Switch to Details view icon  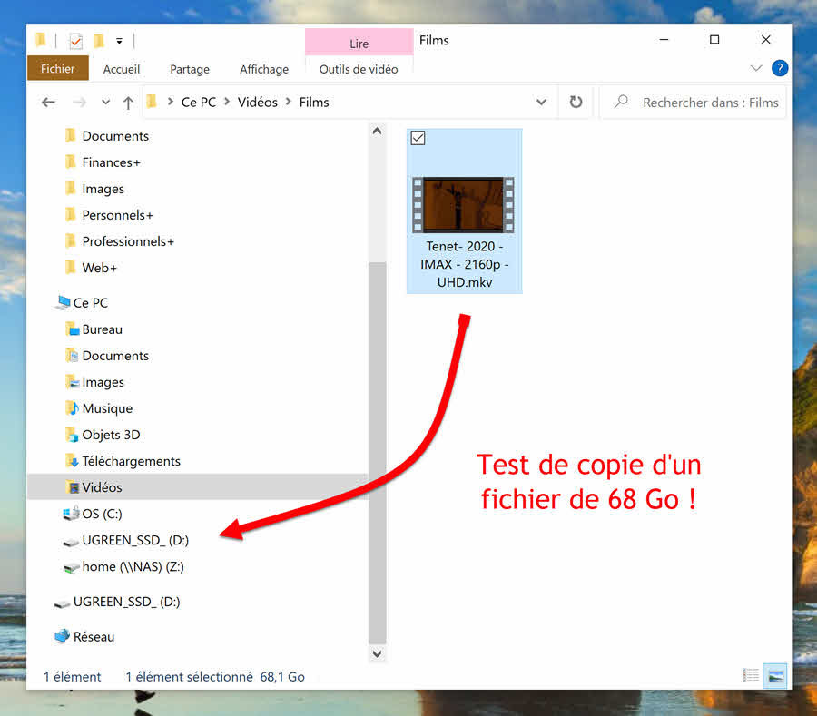tap(751, 675)
